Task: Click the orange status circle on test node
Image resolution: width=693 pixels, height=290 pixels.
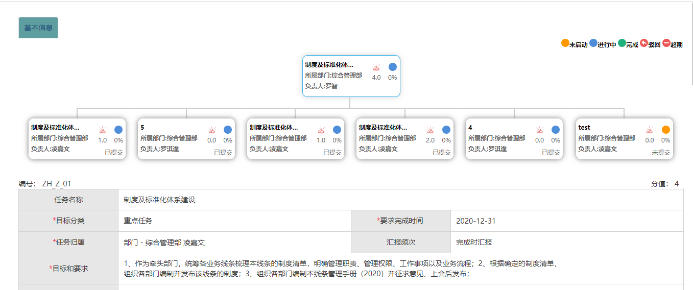Action: pyautogui.click(x=665, y=130)
